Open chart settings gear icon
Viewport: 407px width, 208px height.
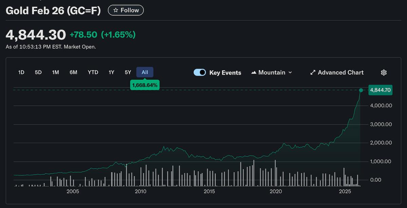[x=384, y=72]
